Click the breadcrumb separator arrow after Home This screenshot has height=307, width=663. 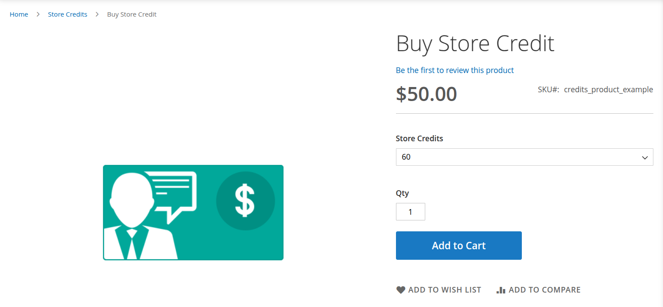point(38,14)
